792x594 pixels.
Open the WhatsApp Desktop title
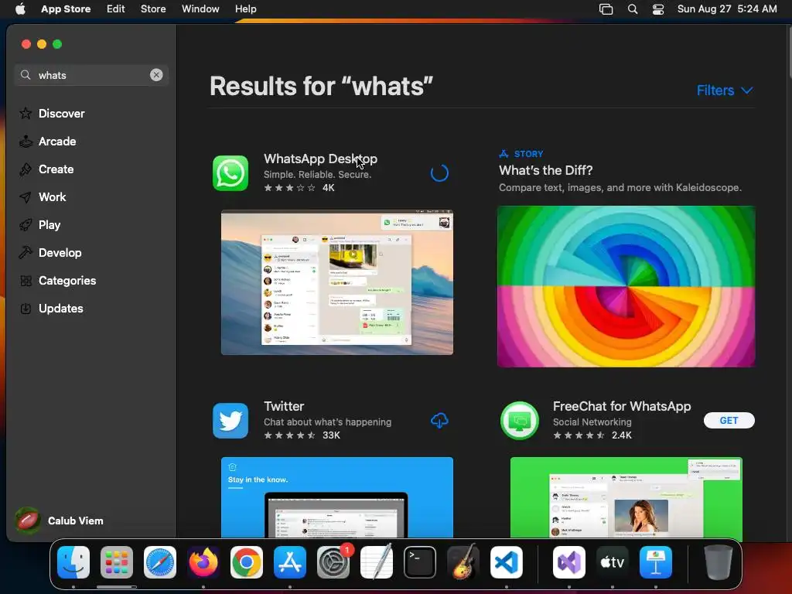click(x=320, y=159)
